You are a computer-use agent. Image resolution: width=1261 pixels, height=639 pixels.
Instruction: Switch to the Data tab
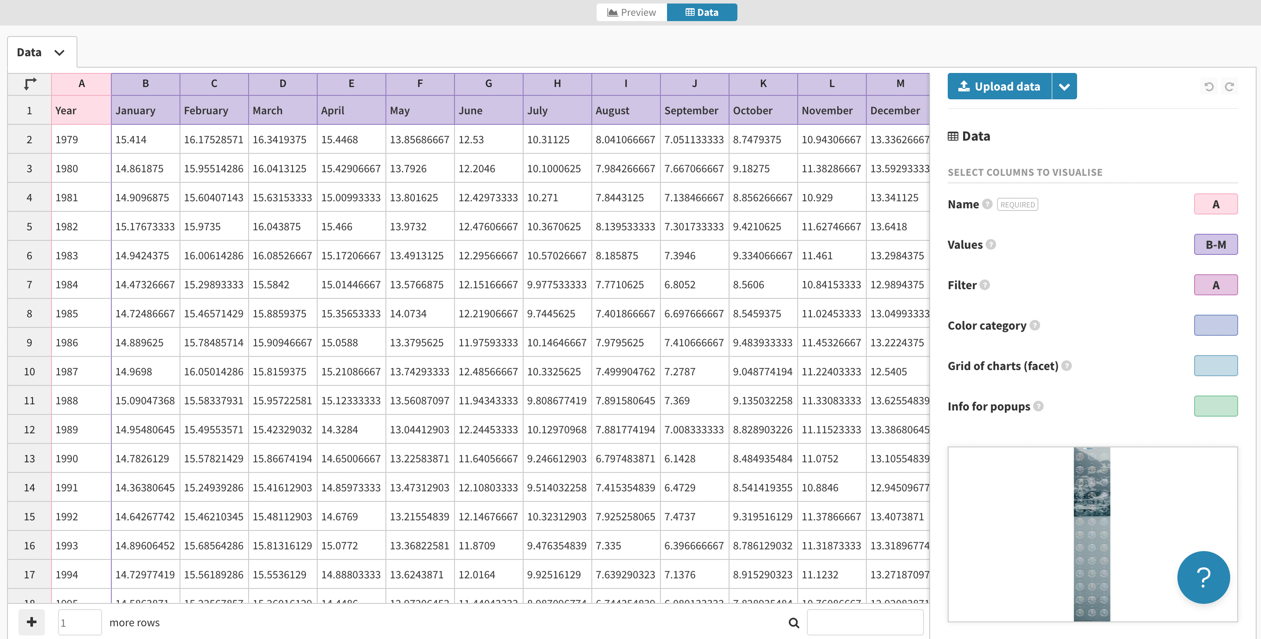tap(701, 12)
